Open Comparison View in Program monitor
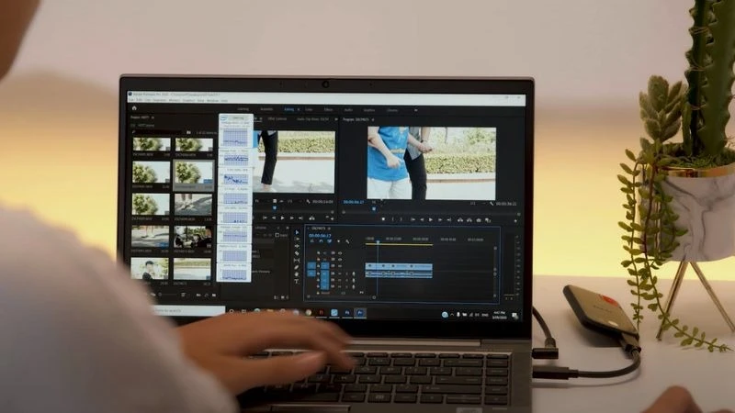 [x=488, y=219]
